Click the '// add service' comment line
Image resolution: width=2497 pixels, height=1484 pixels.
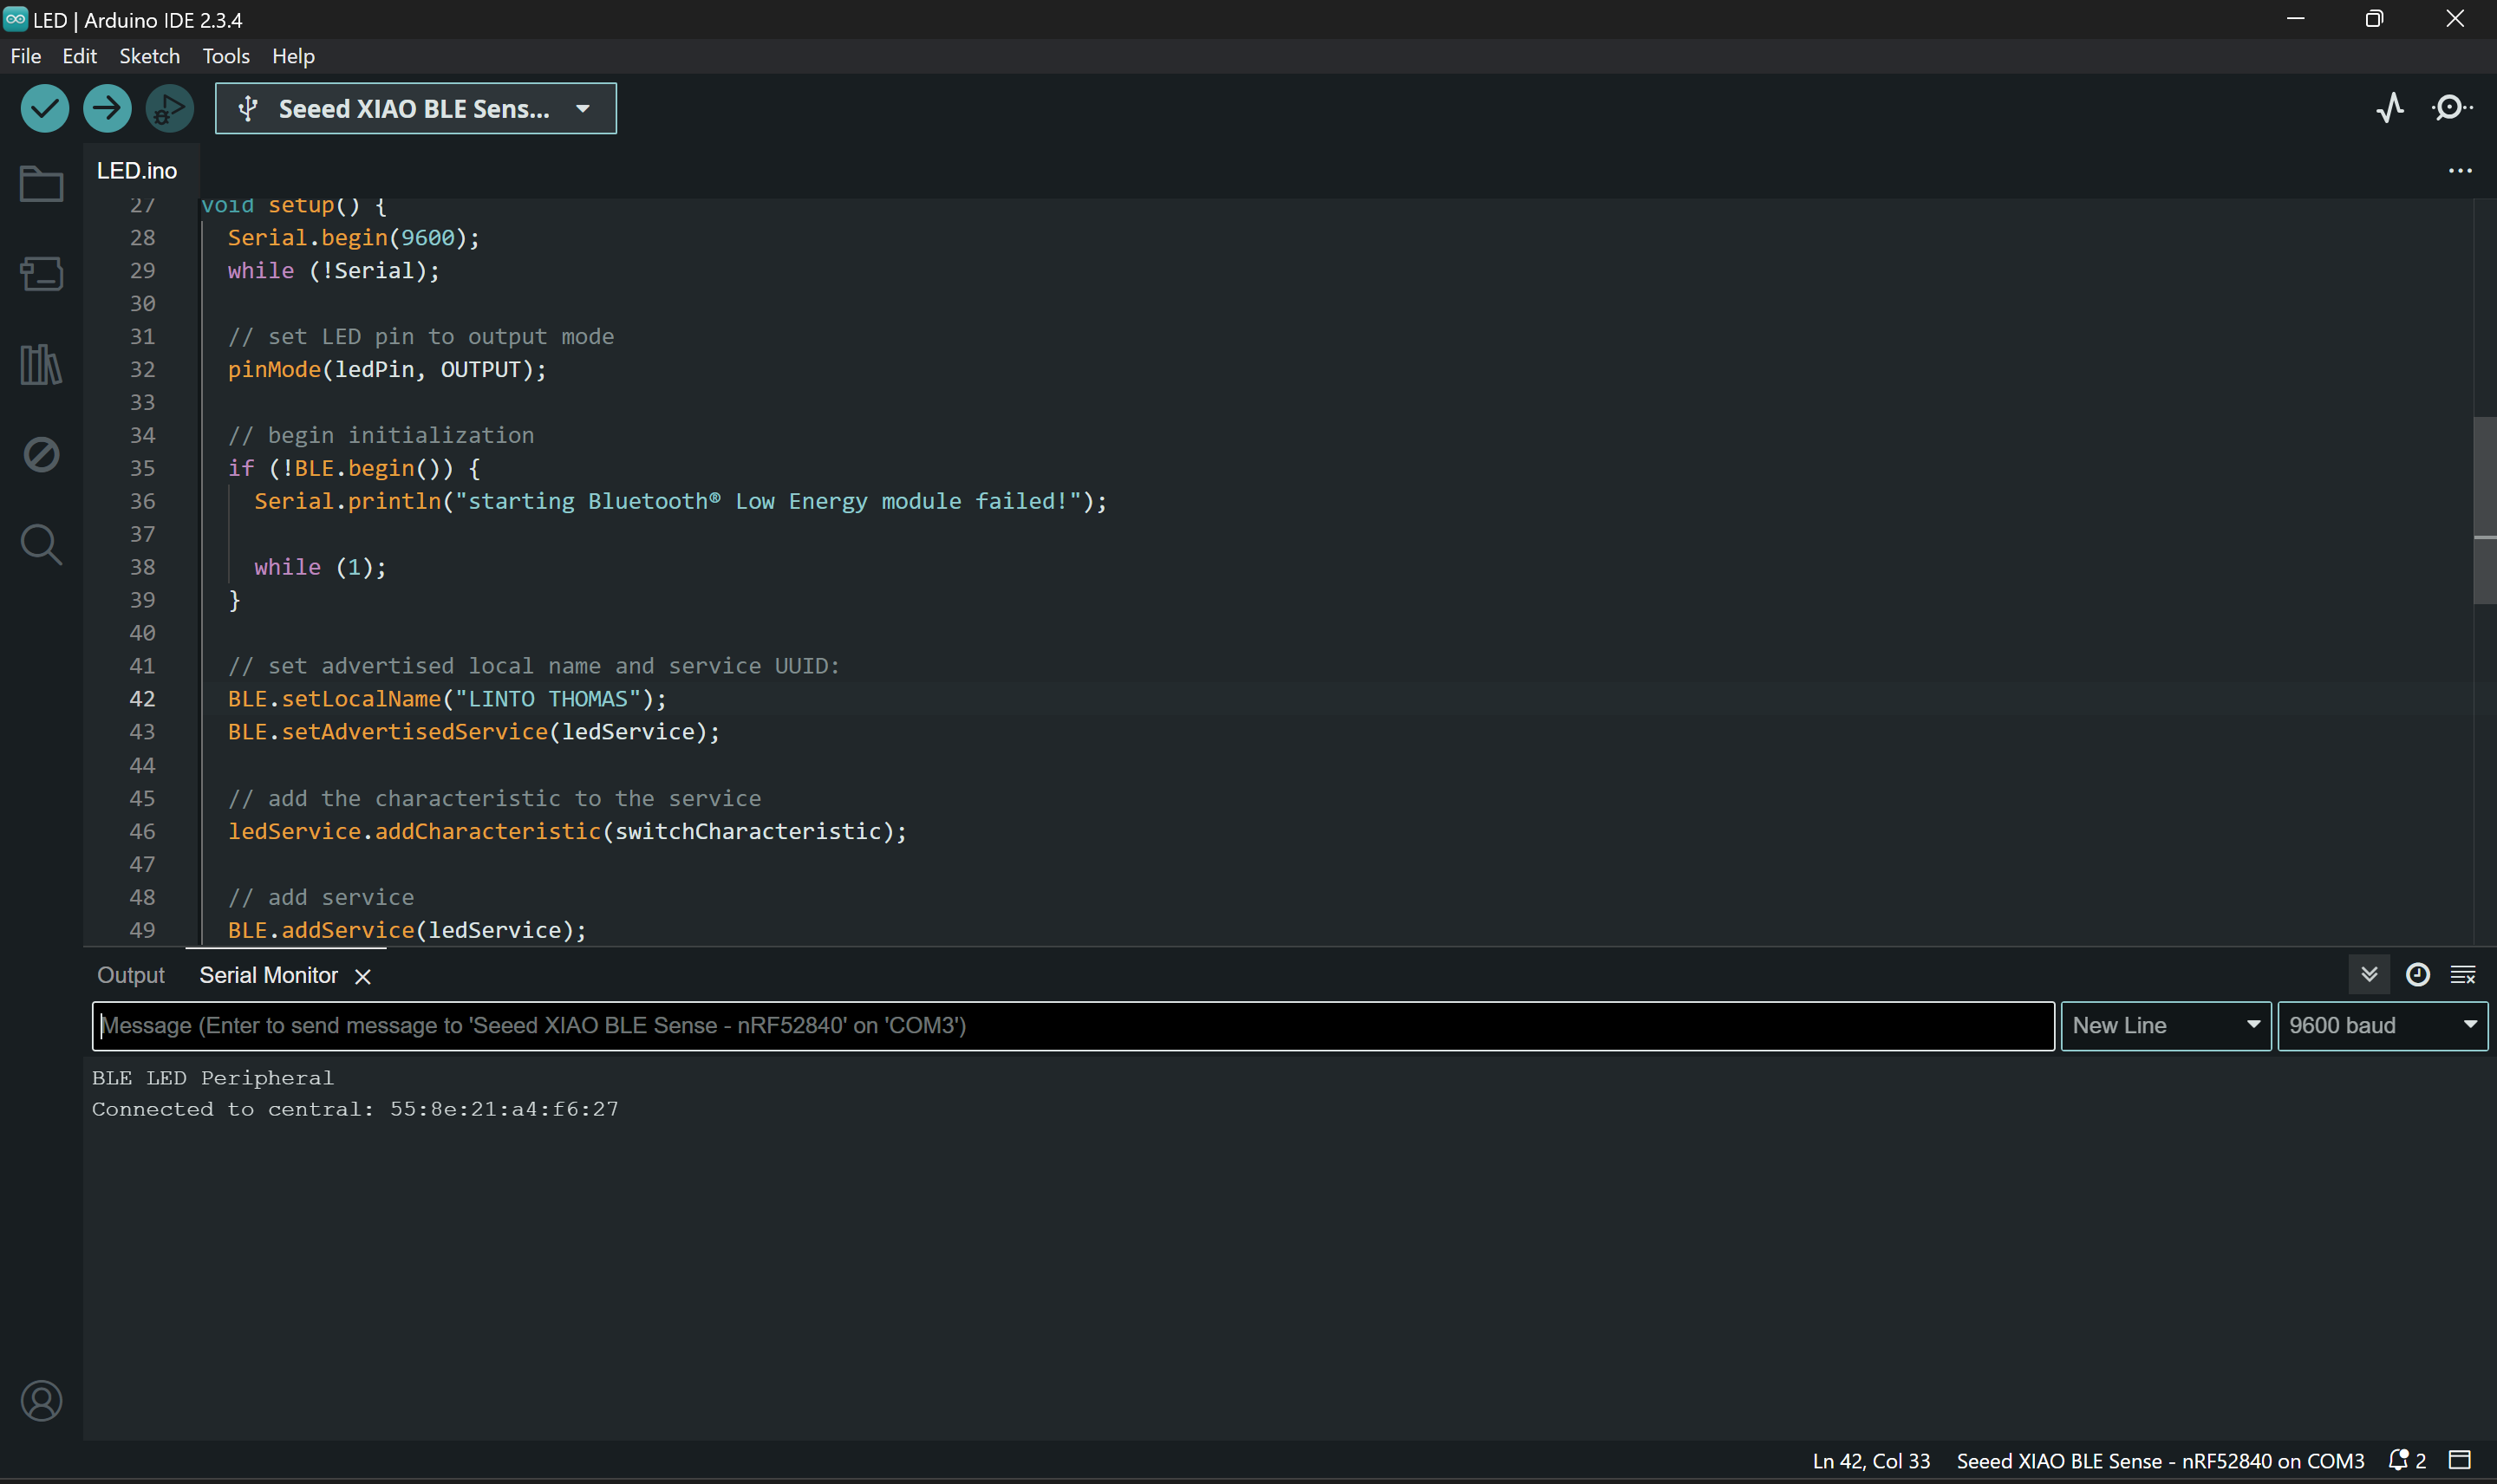(321, 897)
